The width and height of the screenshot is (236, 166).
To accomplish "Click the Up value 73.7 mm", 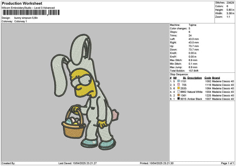I will [x=194, y=46].
